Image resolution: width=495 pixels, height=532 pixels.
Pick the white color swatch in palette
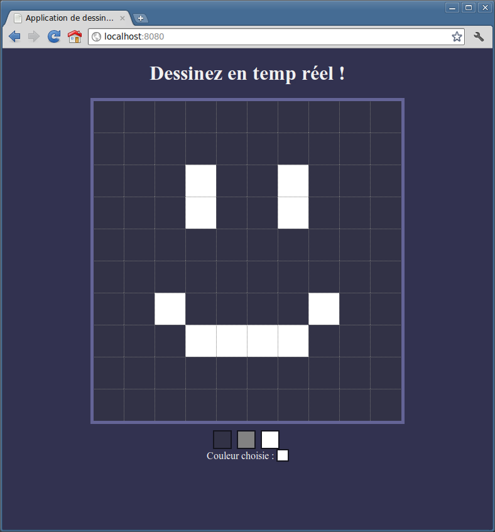[x=270, y=440]
